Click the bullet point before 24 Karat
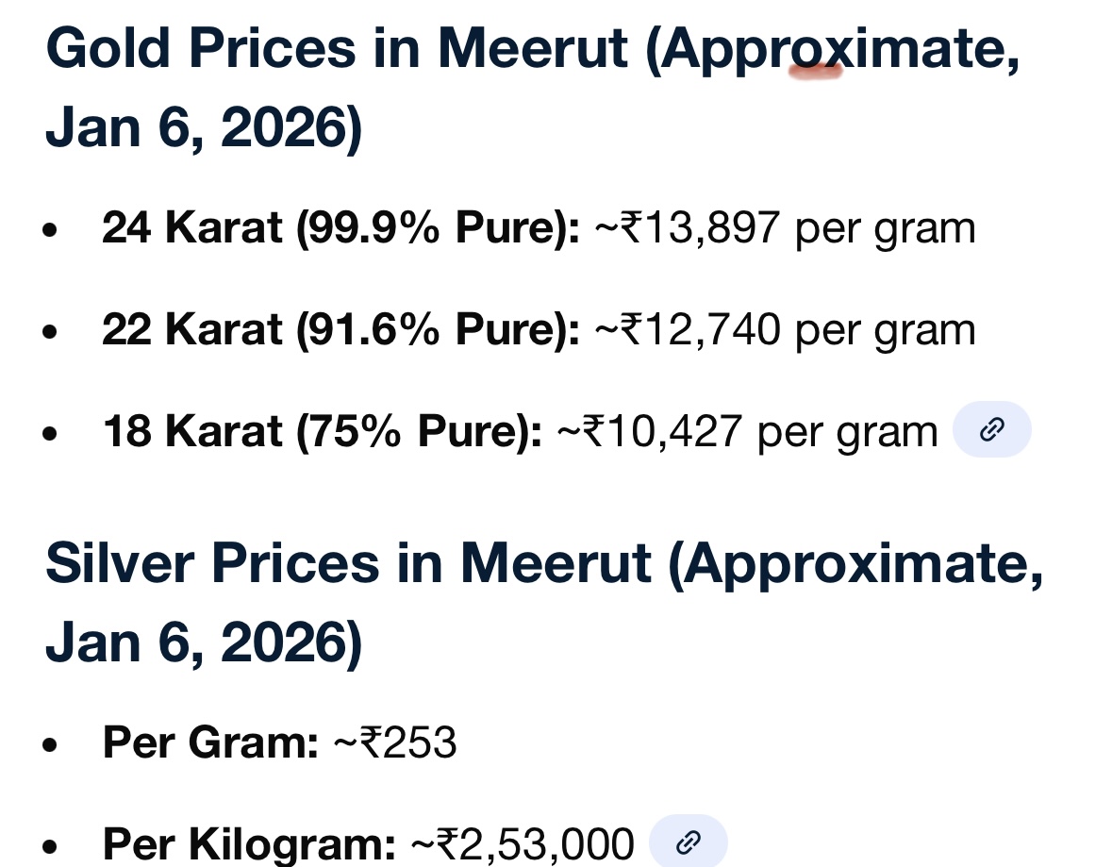Image resolution: width=1112 pixels, height=867 pixels. (52, 230)
